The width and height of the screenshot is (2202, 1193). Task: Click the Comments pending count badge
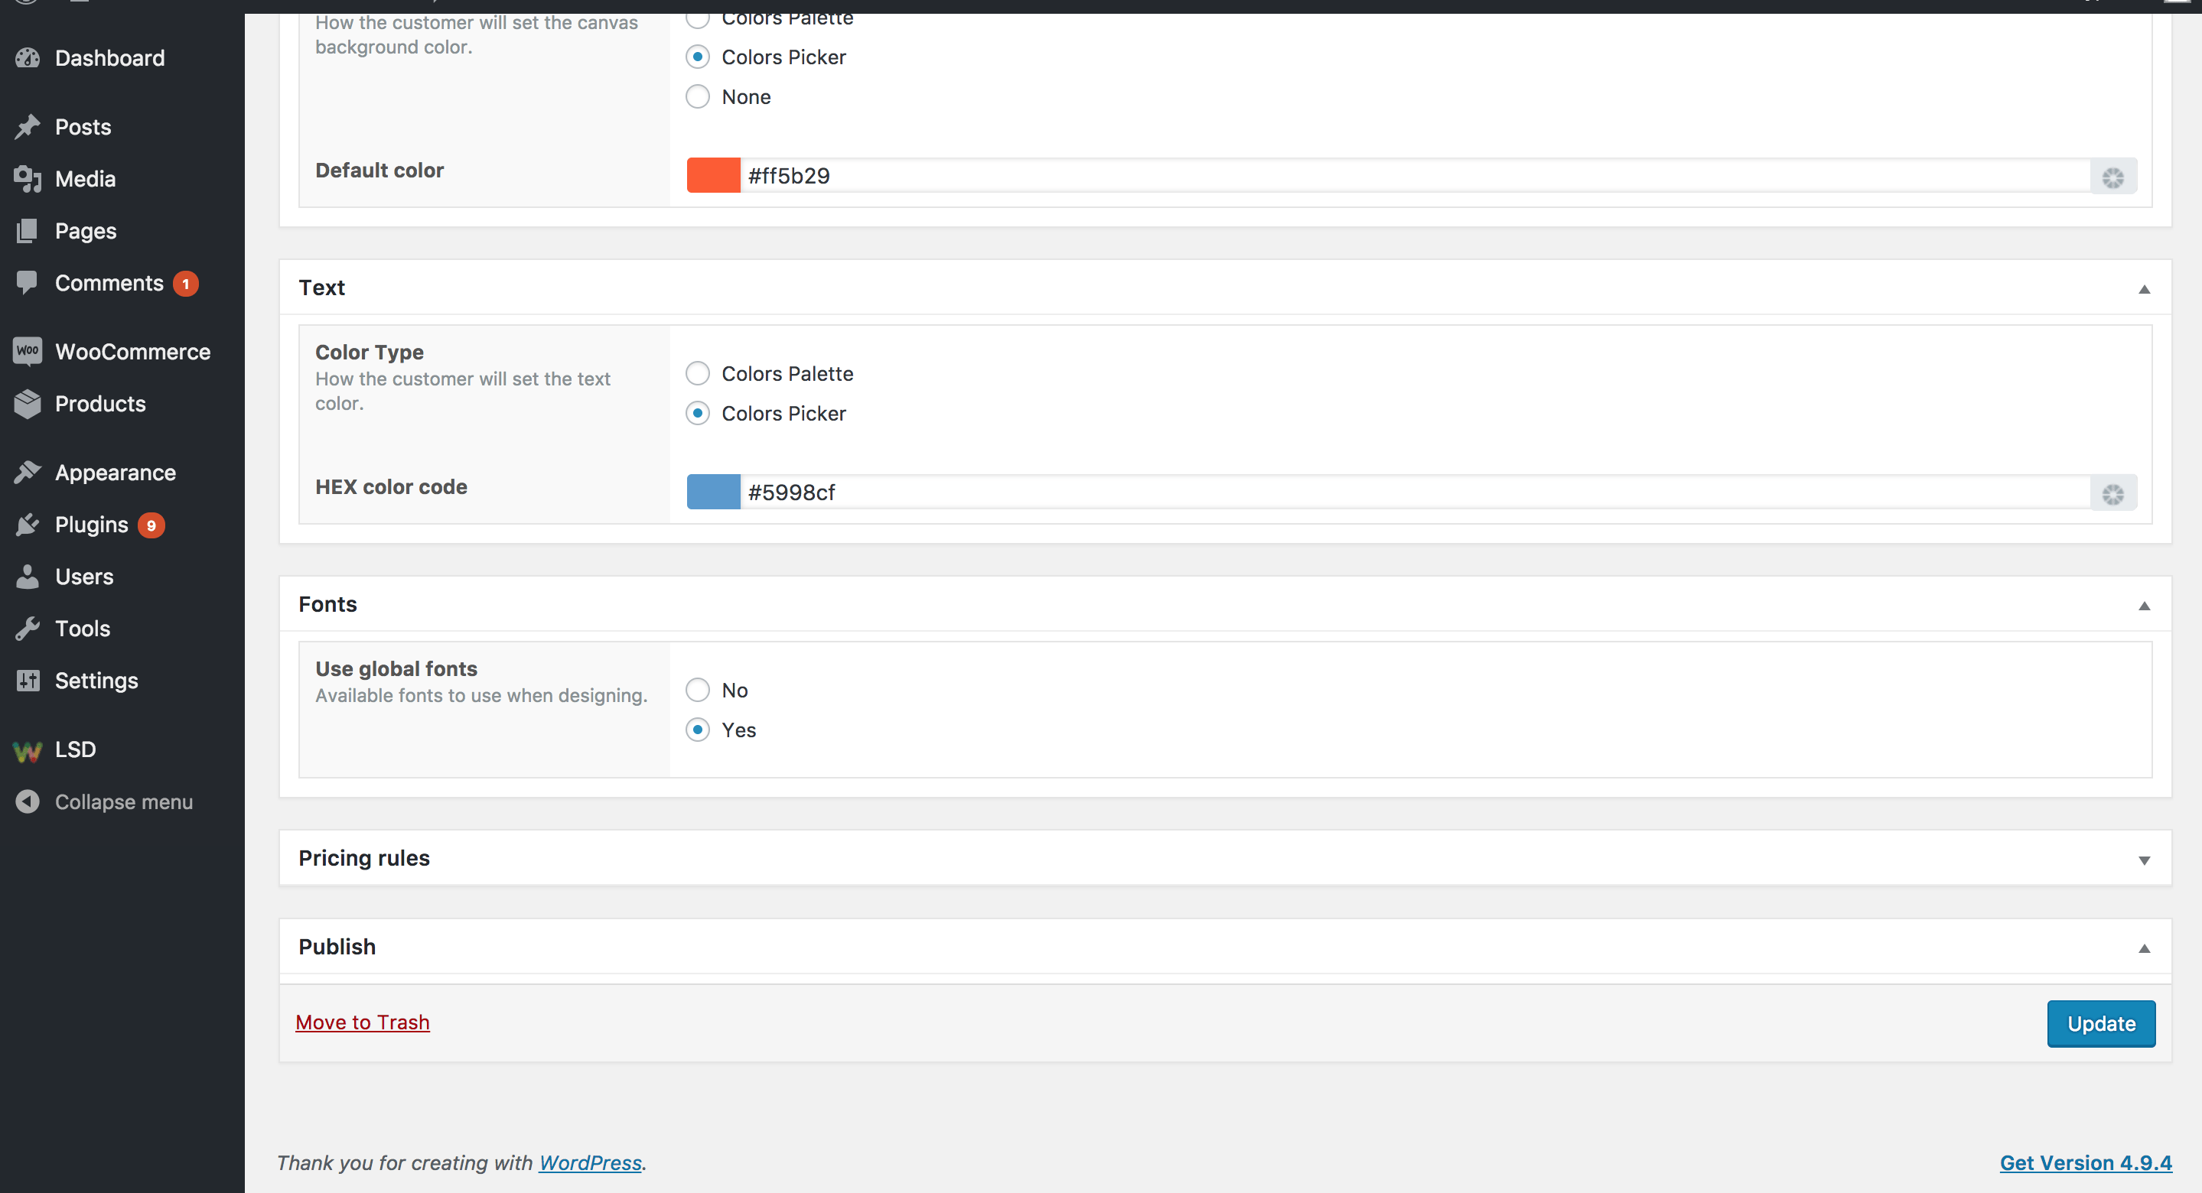point(185,284)
